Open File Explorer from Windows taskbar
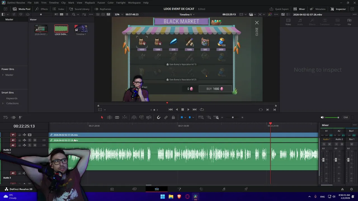Viewport: 358px width, 201px height. click(x=171, y=197)
